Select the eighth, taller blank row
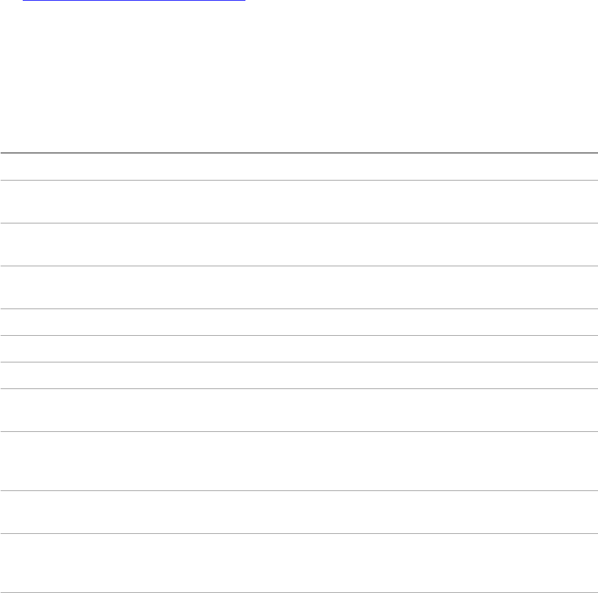The width and height of the screenshot is (598, 593). [299, 461]
